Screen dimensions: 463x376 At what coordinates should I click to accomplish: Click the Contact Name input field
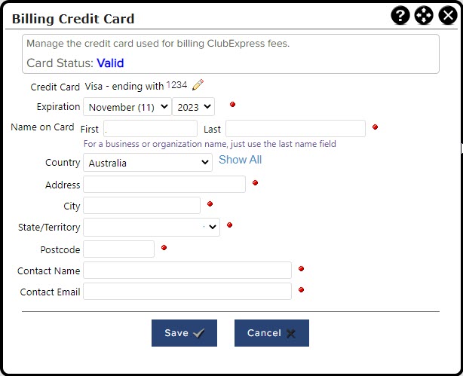click(187, 270)
